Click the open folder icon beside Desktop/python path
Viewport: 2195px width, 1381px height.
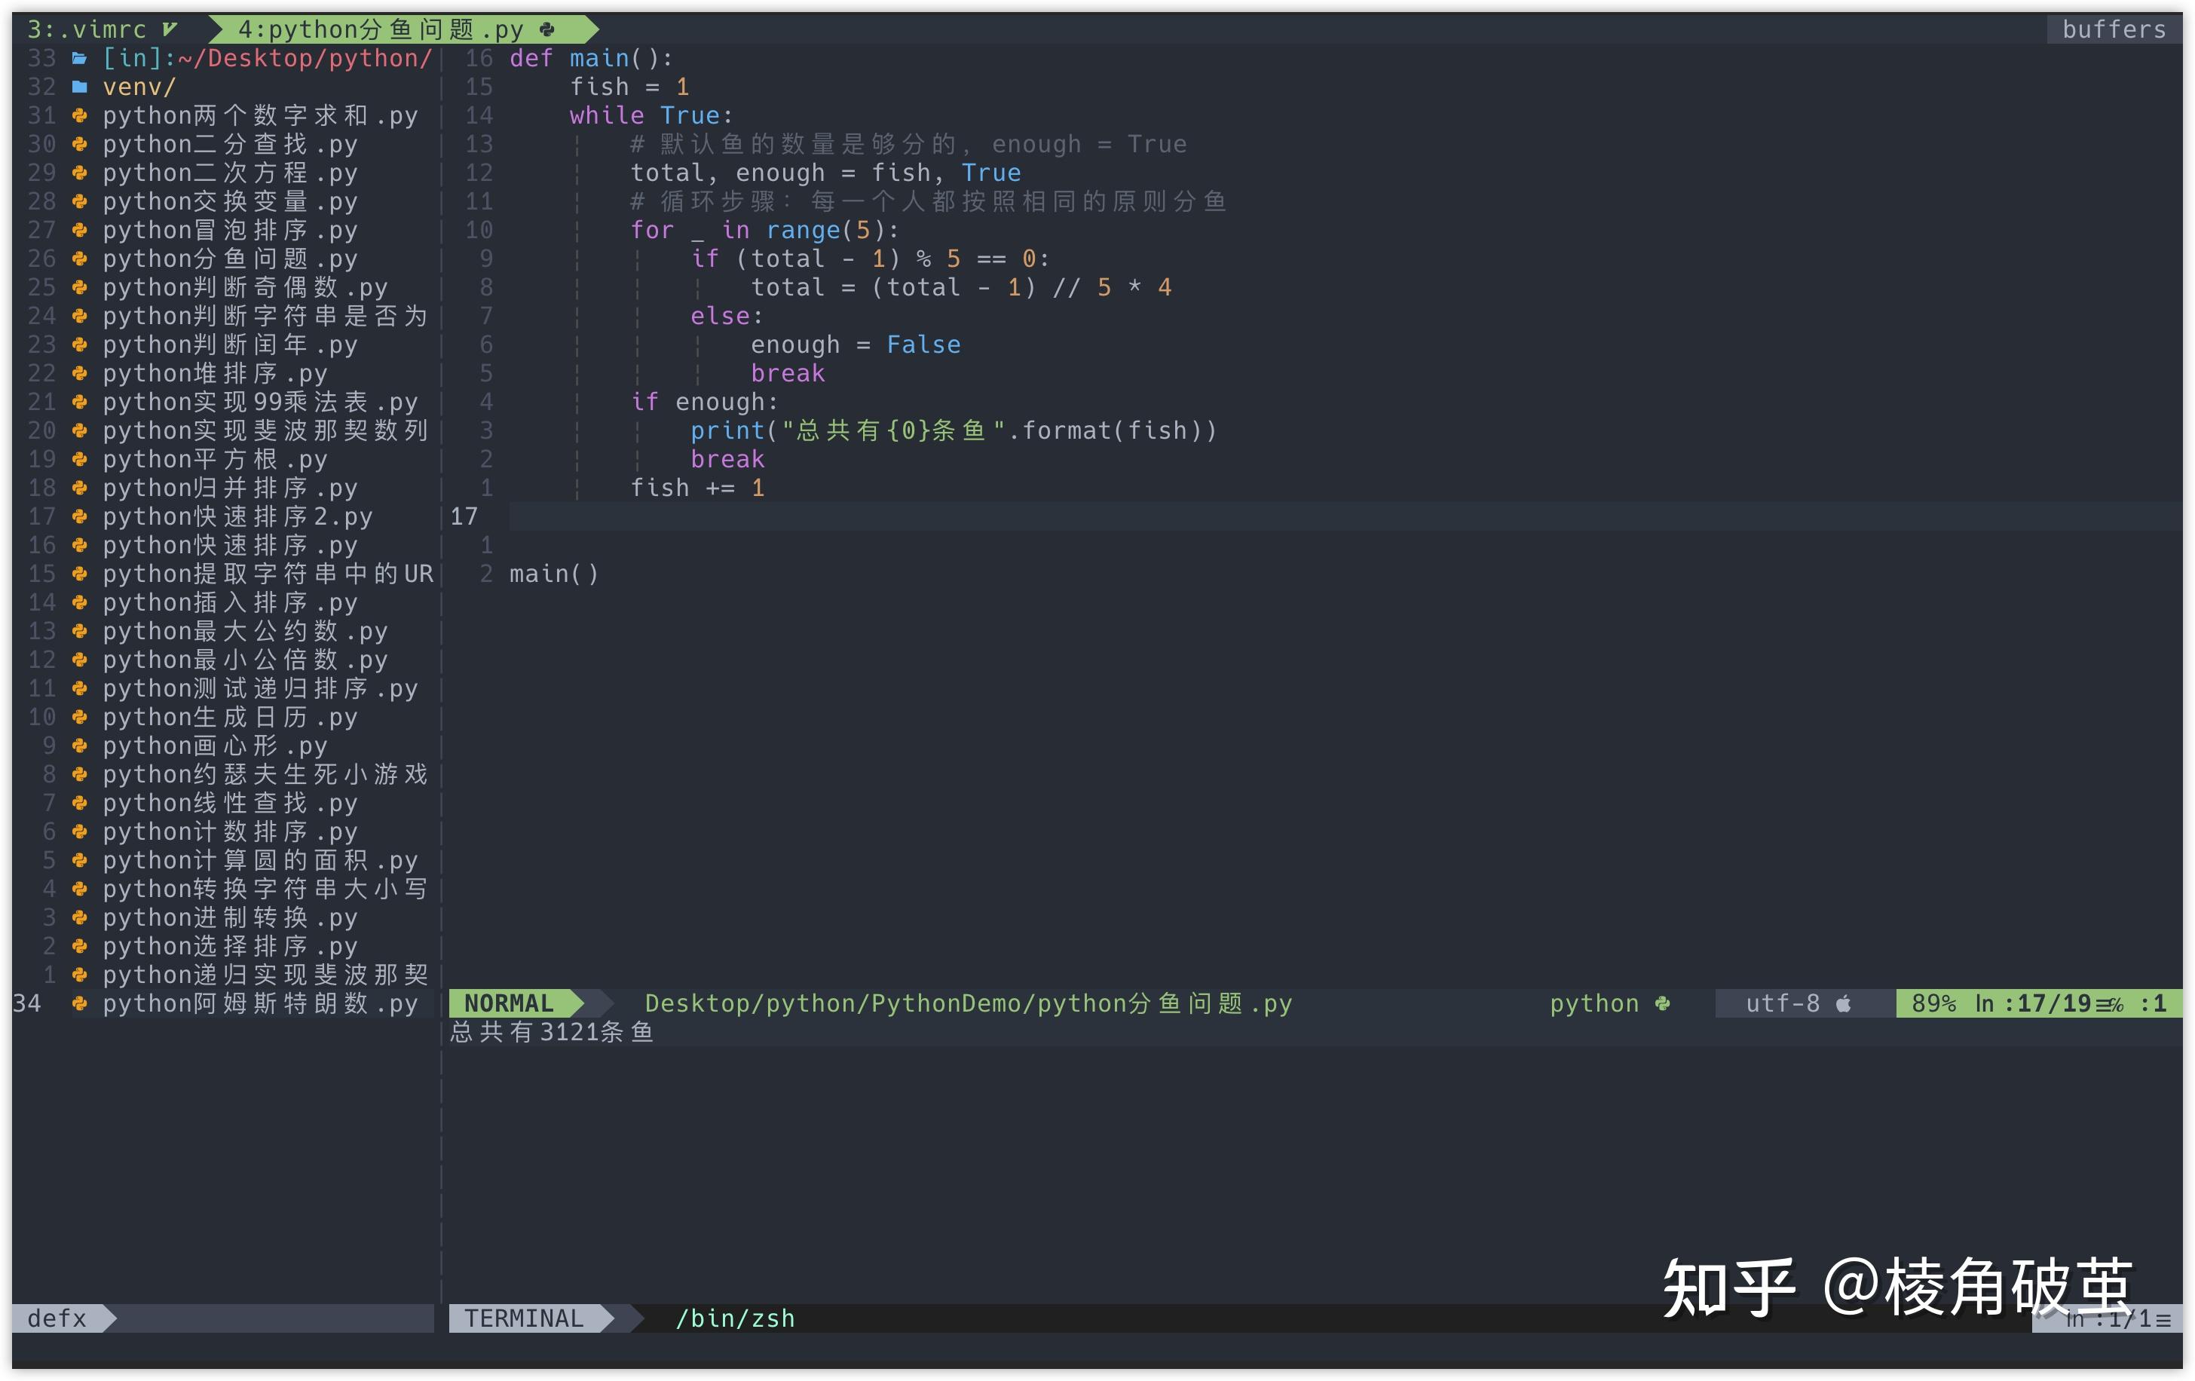click(81, 57)
